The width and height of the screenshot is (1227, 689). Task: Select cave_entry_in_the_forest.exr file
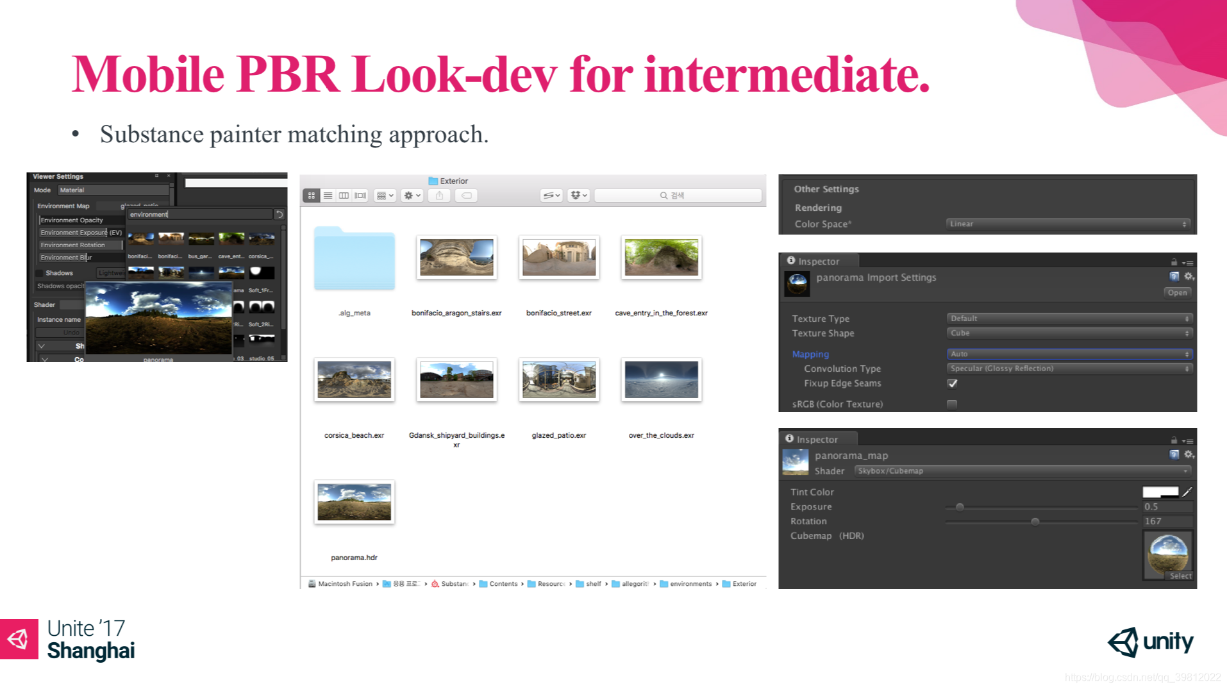tap(662, 258)
